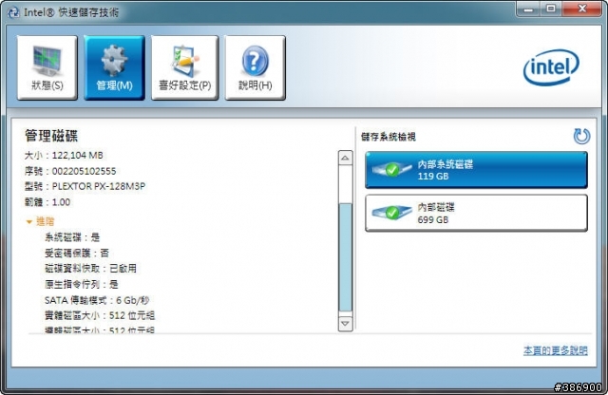Click the scrollbar up arrow
This screenshot has width=608, height=395.
click(x=345, y=158)
